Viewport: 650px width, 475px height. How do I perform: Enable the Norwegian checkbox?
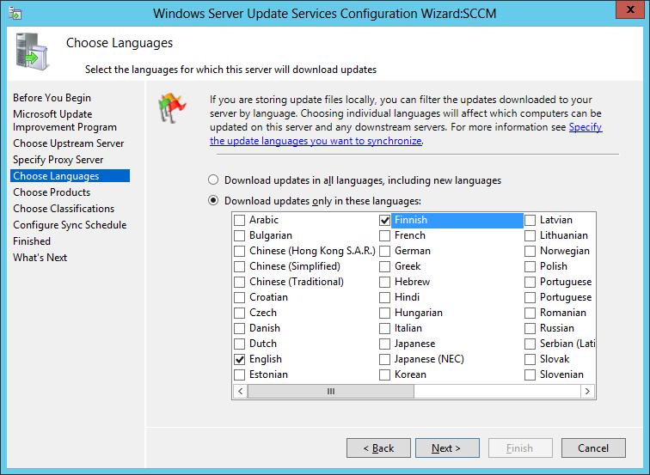click(530, 251)
